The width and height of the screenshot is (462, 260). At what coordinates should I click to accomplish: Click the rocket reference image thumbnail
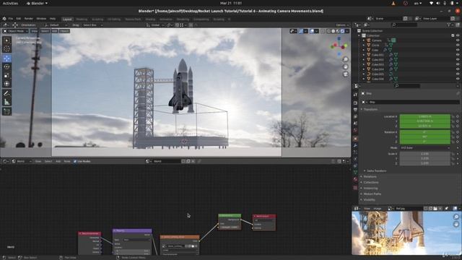click(x=406, y=233)
